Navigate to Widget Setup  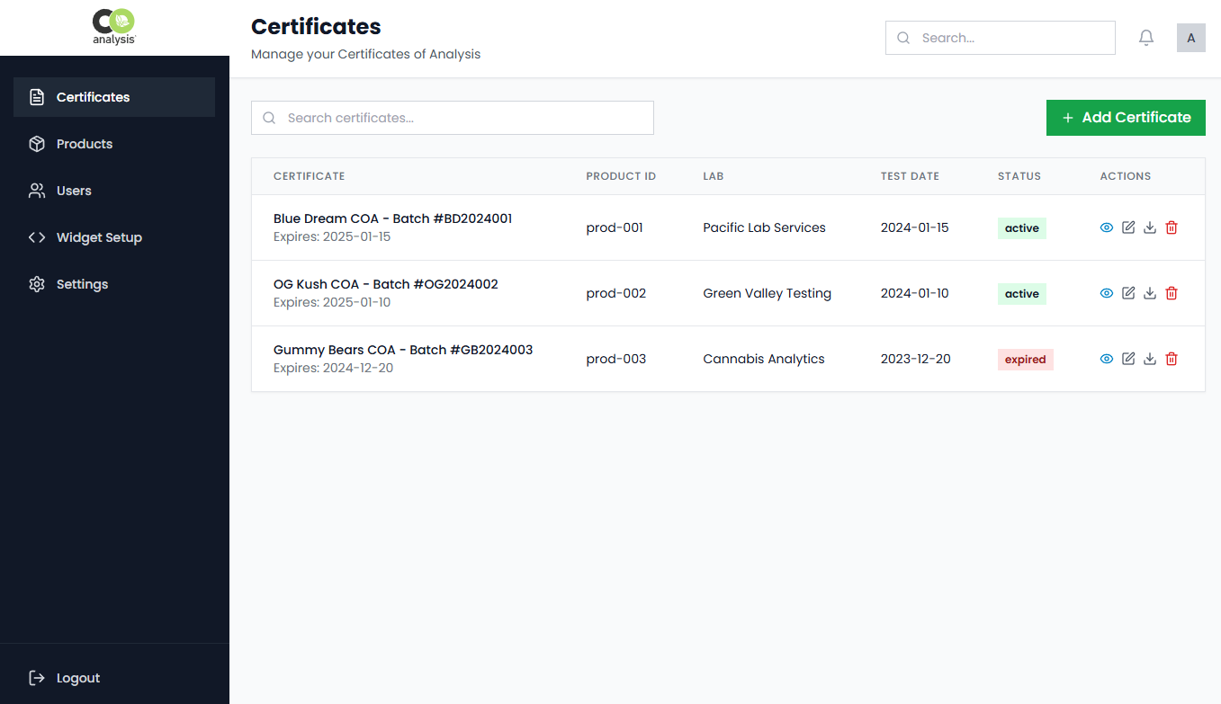pos(99,236)
